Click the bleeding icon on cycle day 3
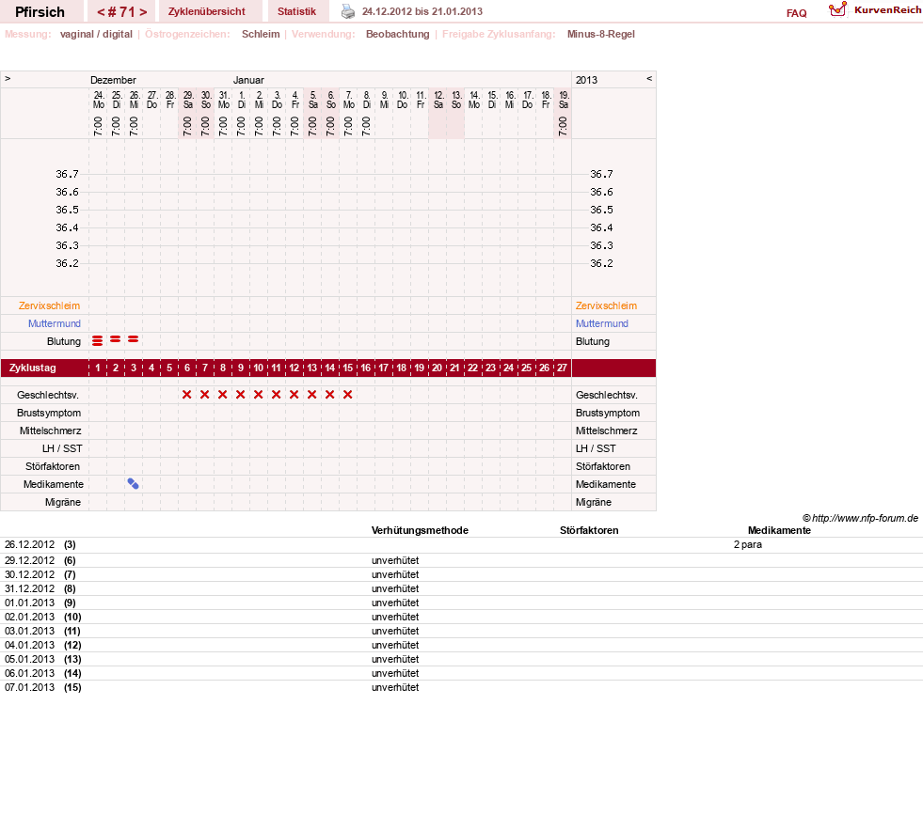Screen dimensions: 923x830 coord(134,338)
